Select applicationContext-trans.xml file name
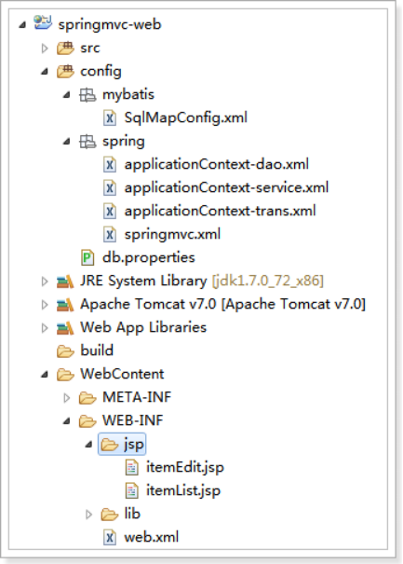403x564 pixels. point(221,211)
